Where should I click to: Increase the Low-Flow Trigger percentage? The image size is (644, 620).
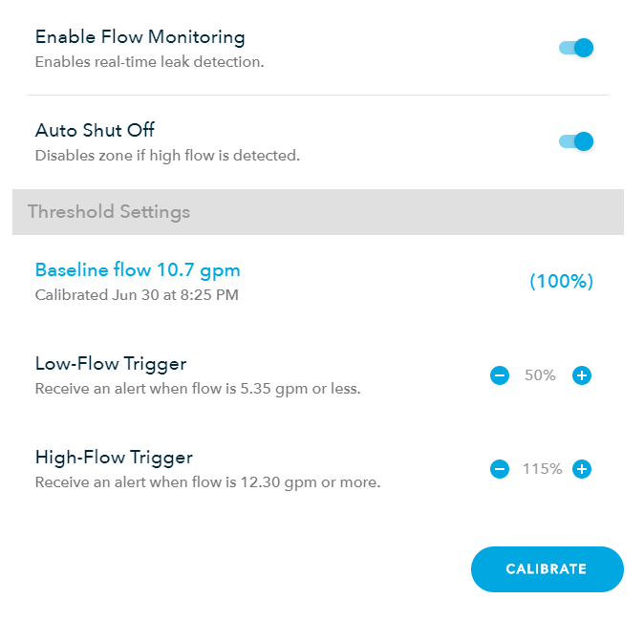(x=582, y=375)
